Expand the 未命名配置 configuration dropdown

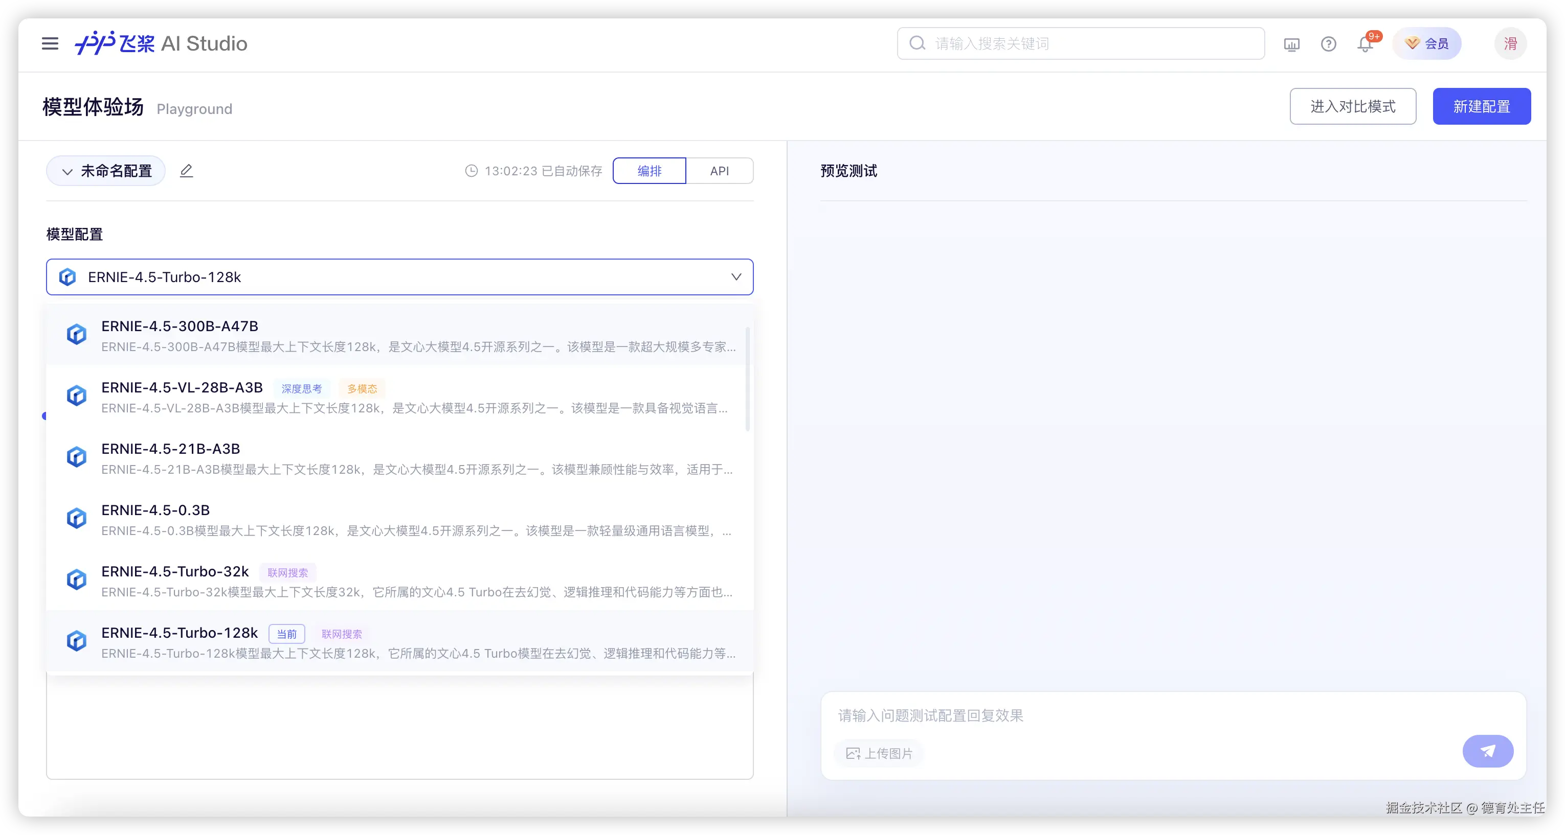click(x=106, y=171)
